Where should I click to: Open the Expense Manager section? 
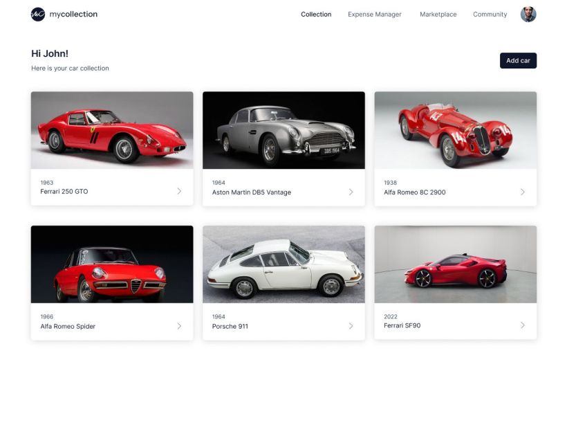pos(374,14)
